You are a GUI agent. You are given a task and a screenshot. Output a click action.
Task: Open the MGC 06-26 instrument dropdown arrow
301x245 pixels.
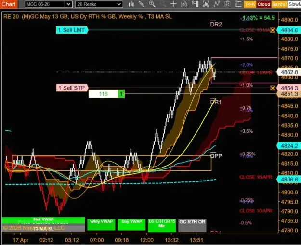point(68,4)
